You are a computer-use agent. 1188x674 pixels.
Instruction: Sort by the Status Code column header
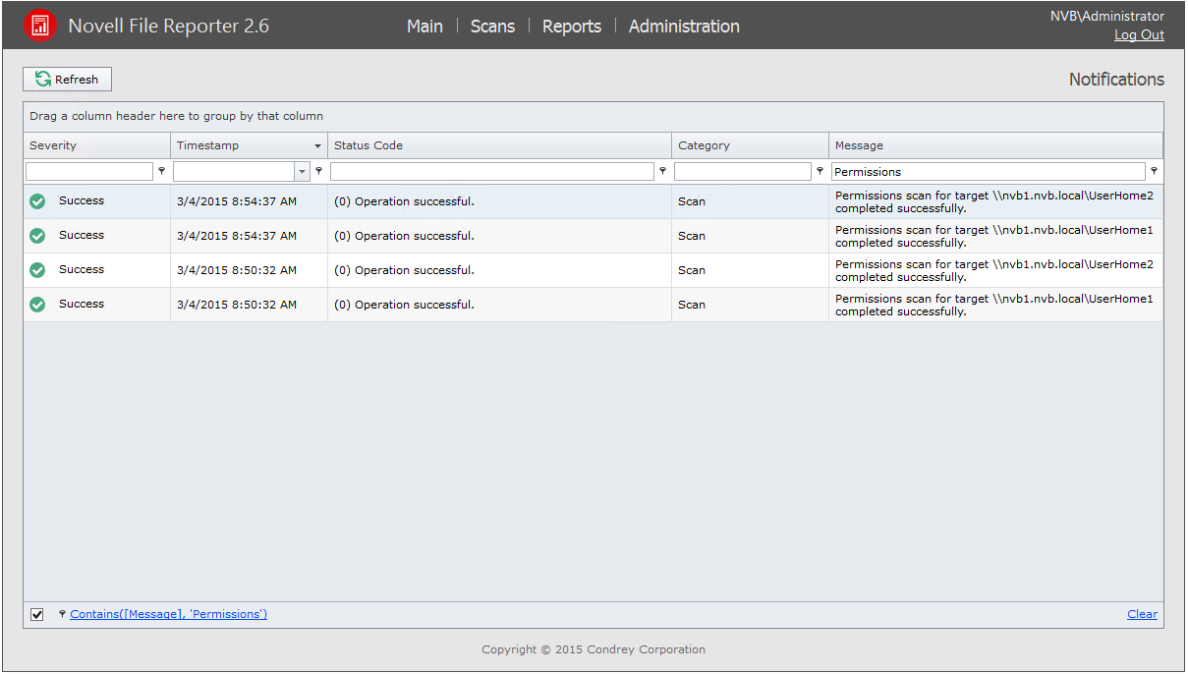tap(499, 145)
